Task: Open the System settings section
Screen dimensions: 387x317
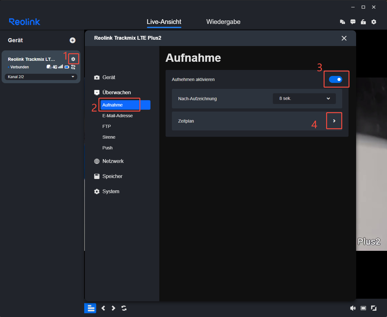Action: point(111,191)
